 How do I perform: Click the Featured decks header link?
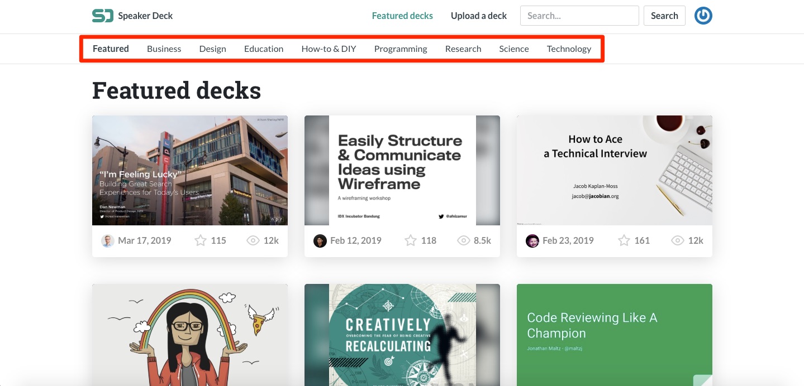(402, 16)
